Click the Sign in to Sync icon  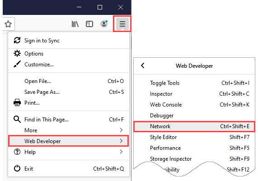17,41
